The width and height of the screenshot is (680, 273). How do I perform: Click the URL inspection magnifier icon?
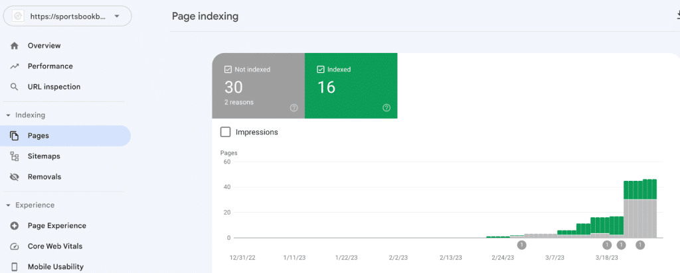pyautogui.click(x=15, y=87)
